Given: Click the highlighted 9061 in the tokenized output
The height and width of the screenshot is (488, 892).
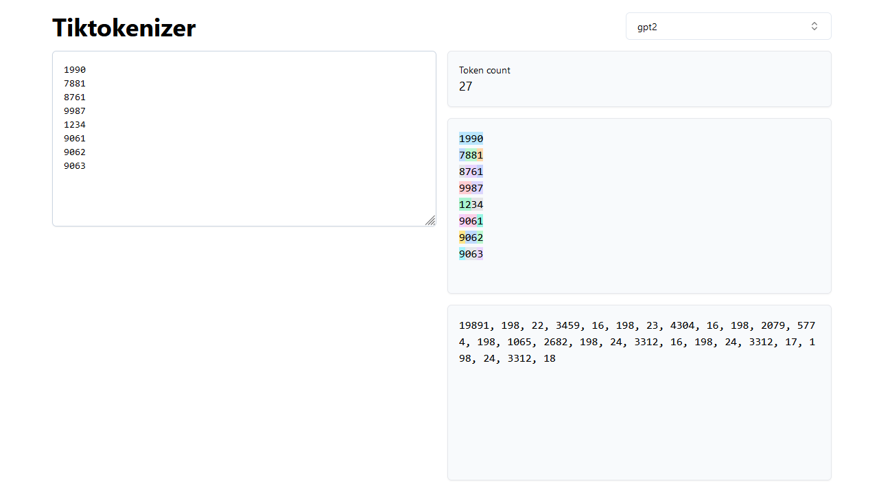Looking at the screenshot, I should [x=471, y=221].
